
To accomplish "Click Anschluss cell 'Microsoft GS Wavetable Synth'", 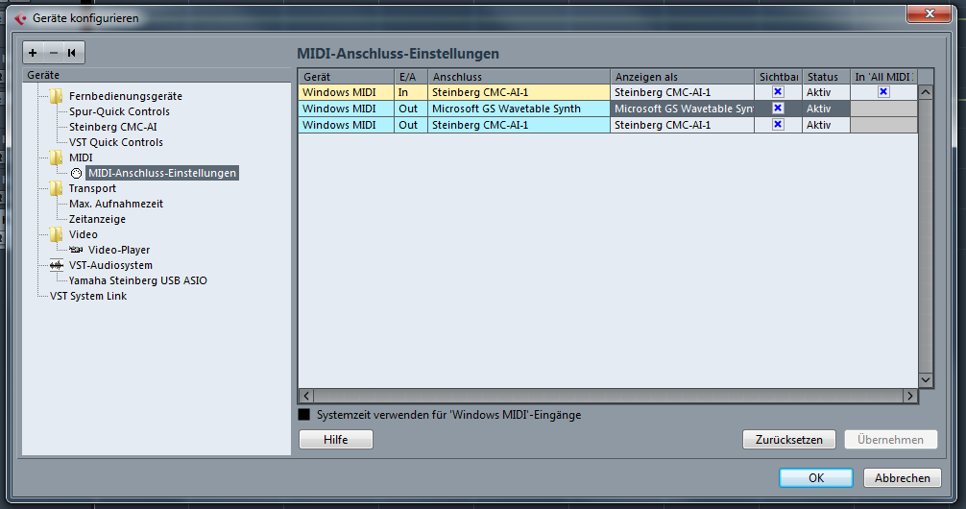I will [519, 109].
